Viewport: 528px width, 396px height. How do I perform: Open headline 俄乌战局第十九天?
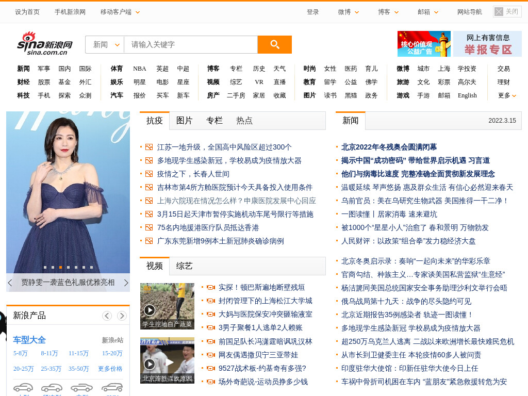(406, 301)
